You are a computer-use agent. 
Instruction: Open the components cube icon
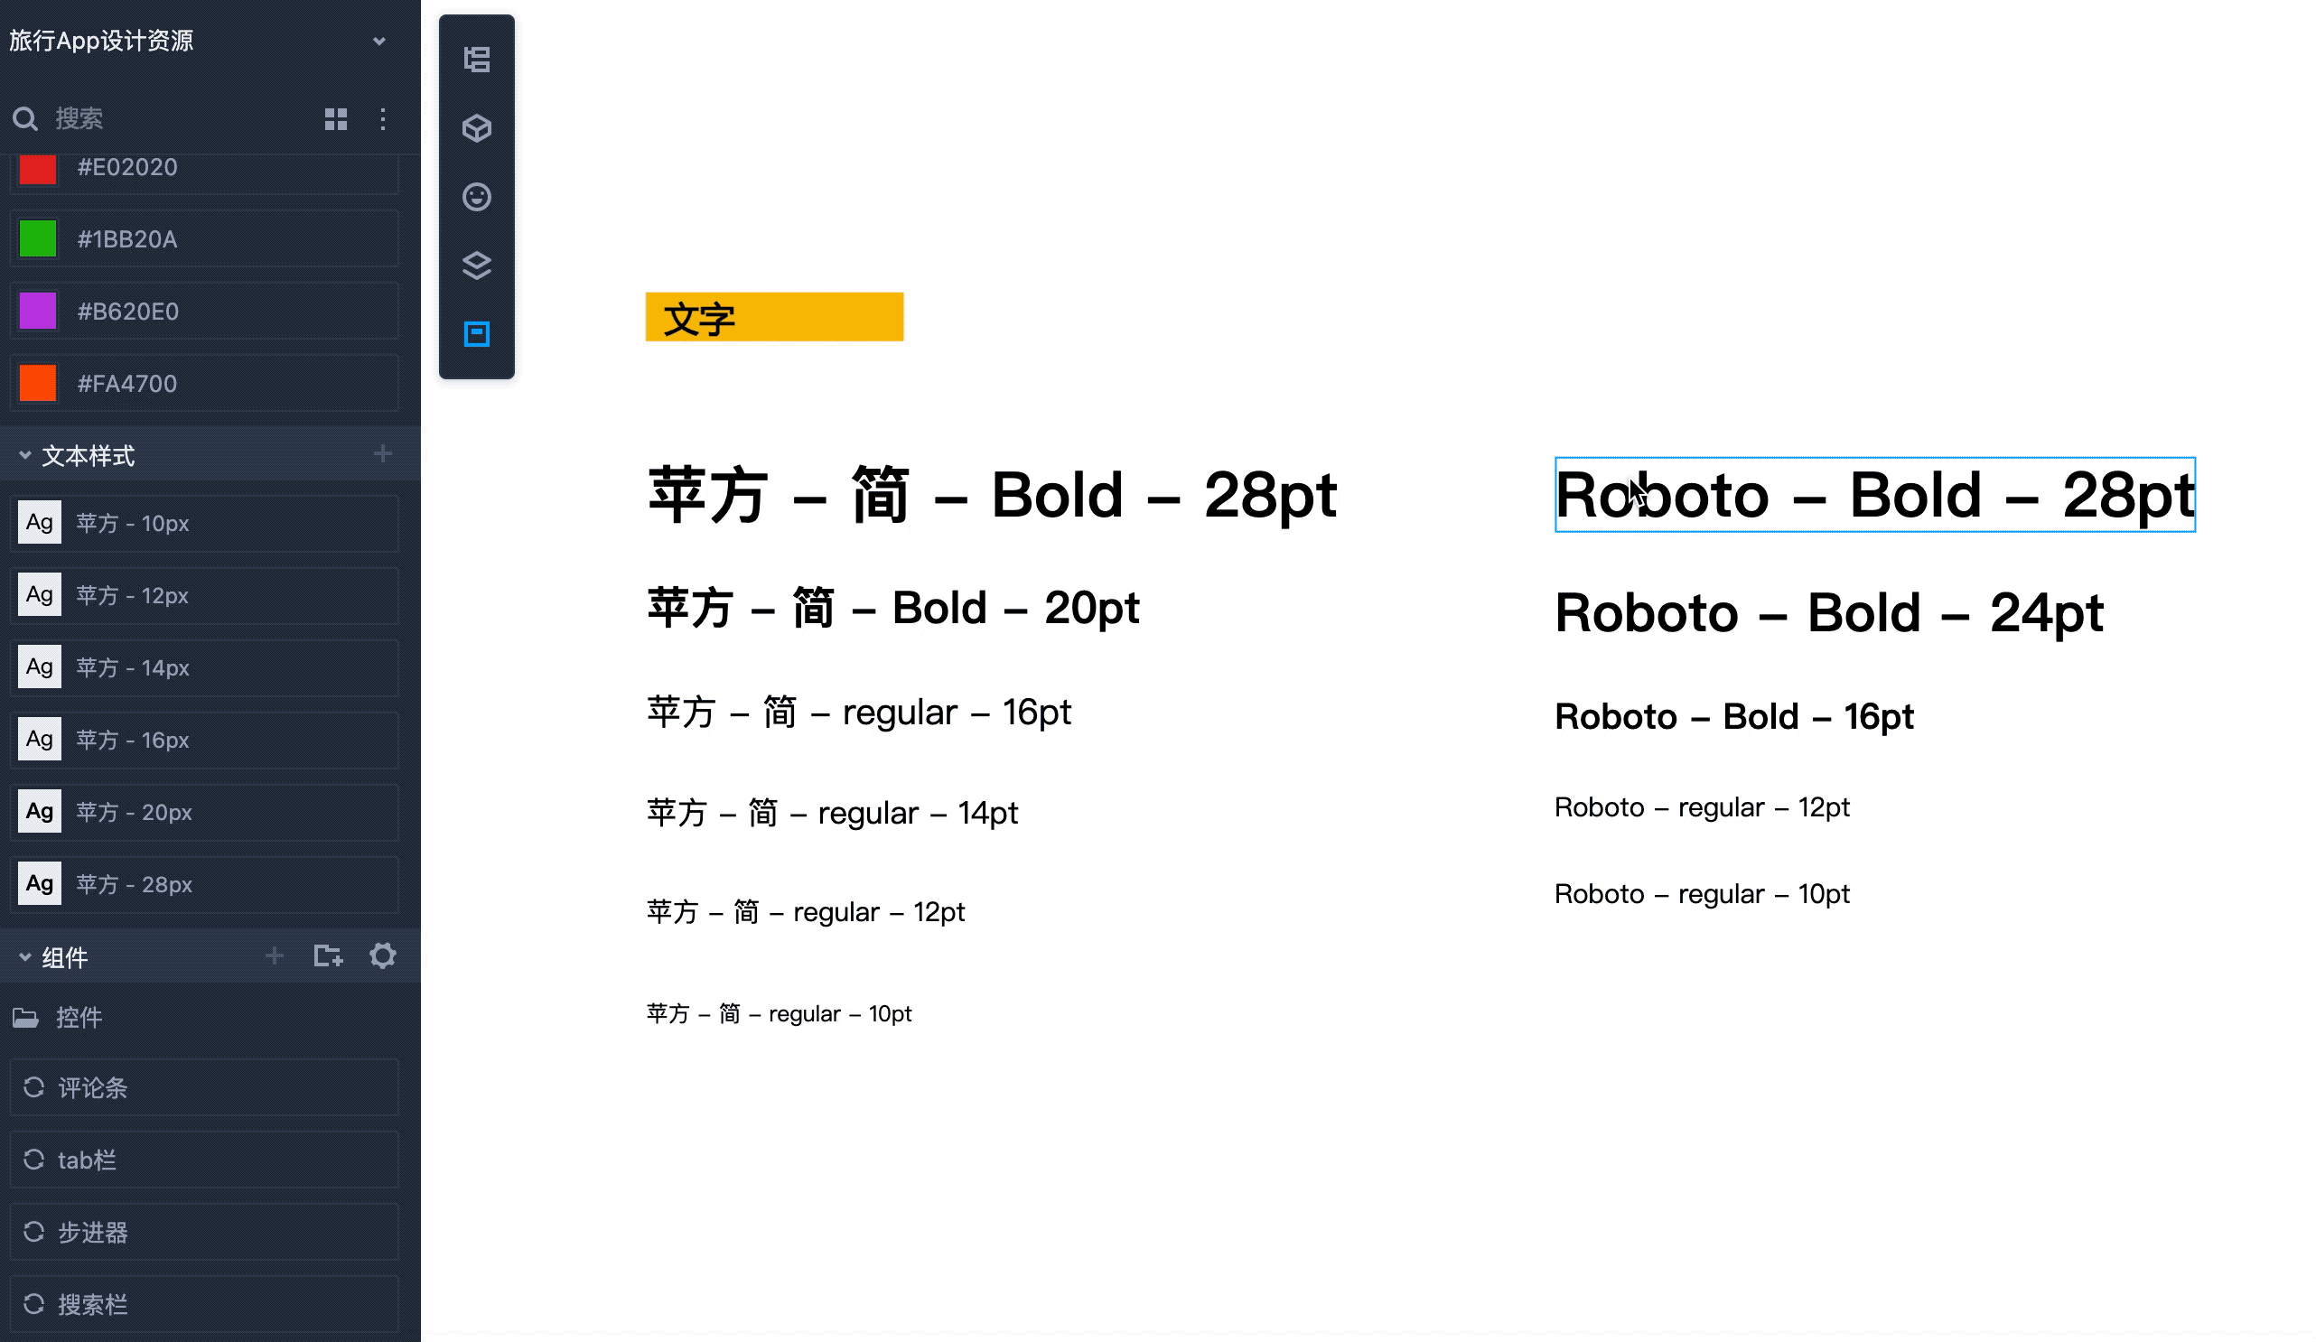tap(476, 128)
